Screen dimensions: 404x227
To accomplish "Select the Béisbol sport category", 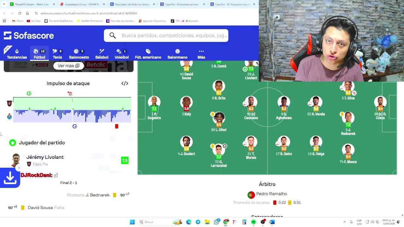I will point(102,54).
